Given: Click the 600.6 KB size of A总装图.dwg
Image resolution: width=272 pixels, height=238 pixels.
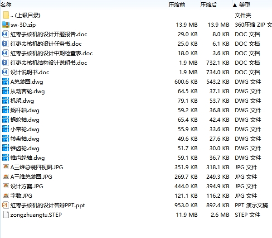Looking at the screenshot, I should click(186, 82).
